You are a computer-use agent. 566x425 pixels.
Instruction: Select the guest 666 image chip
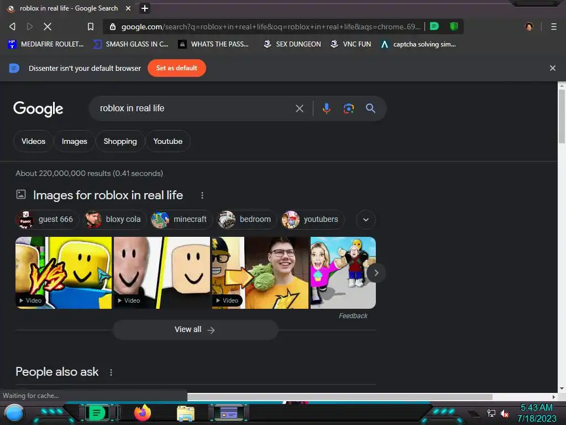point(47,219)
